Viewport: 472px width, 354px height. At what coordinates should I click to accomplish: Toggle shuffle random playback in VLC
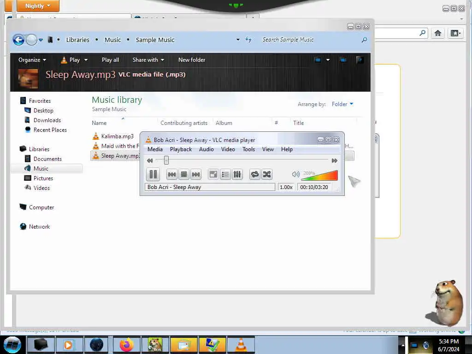[x=267, y=174]
